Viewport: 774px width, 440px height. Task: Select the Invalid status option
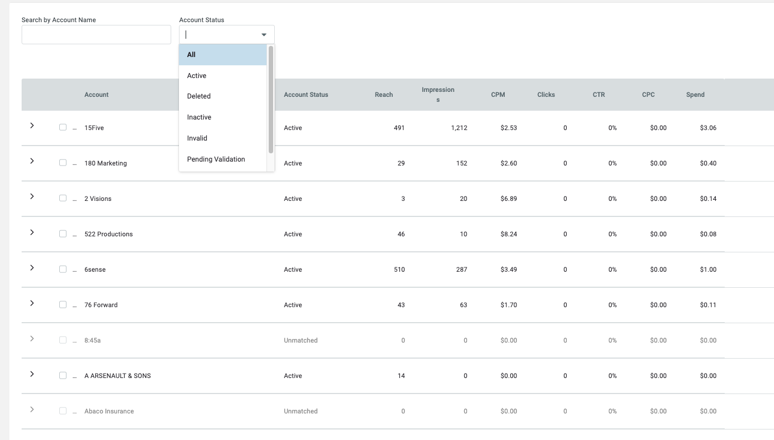pyautogui.click(x=223, y=138)
